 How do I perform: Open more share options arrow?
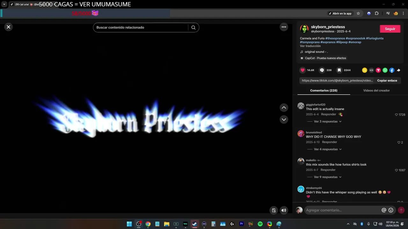[398, 70]
